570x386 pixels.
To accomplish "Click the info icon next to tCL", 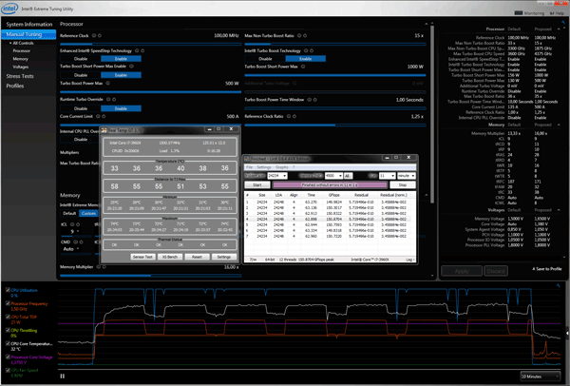I will [72, 224].
